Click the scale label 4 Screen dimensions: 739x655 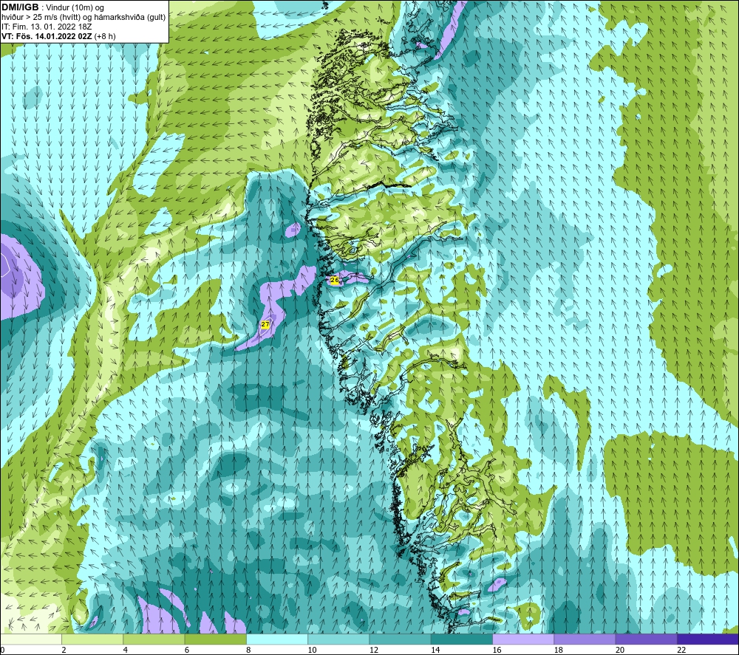click(126, 651)
